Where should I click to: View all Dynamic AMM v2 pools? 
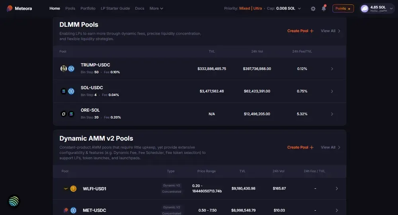330,147
